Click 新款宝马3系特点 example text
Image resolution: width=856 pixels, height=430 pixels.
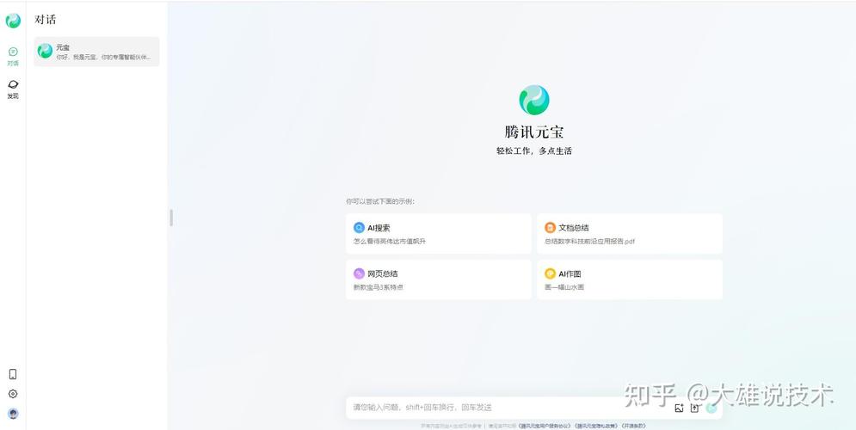pos(379,287)
